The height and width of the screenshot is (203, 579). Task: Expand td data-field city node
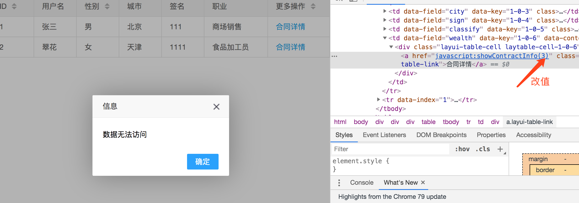(385, 11)
